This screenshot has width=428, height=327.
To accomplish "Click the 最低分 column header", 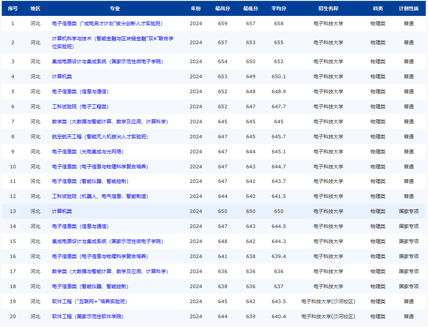I will tap(251, 8).
